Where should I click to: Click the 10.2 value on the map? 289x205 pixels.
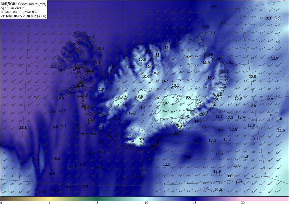pyautogui.click(x=155, y=73)
